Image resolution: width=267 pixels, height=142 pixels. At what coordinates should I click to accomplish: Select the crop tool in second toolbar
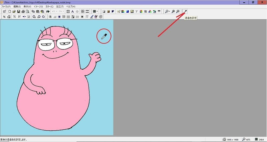tap(4, 17)
